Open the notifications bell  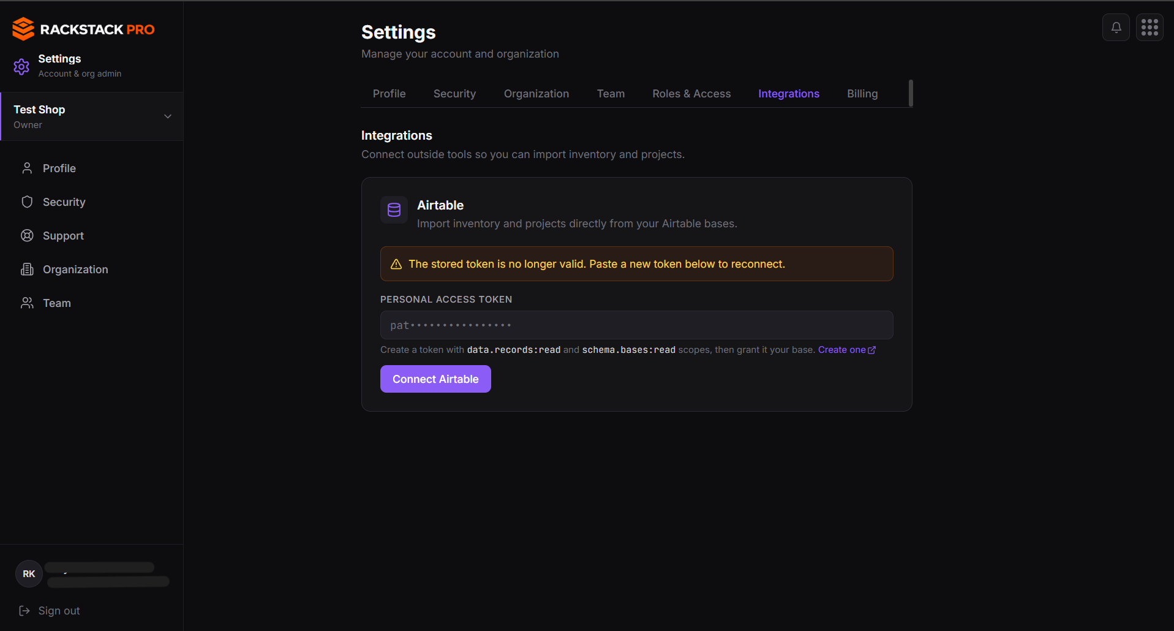[x=1116, y=28]
